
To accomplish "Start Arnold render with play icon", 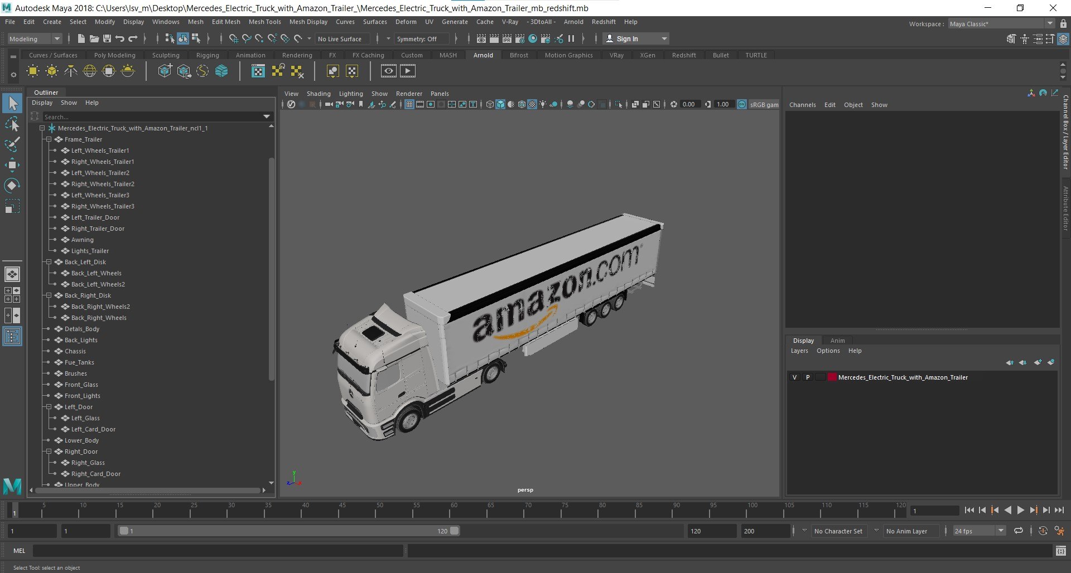I will pyautogui.click(x=408, y=71).
